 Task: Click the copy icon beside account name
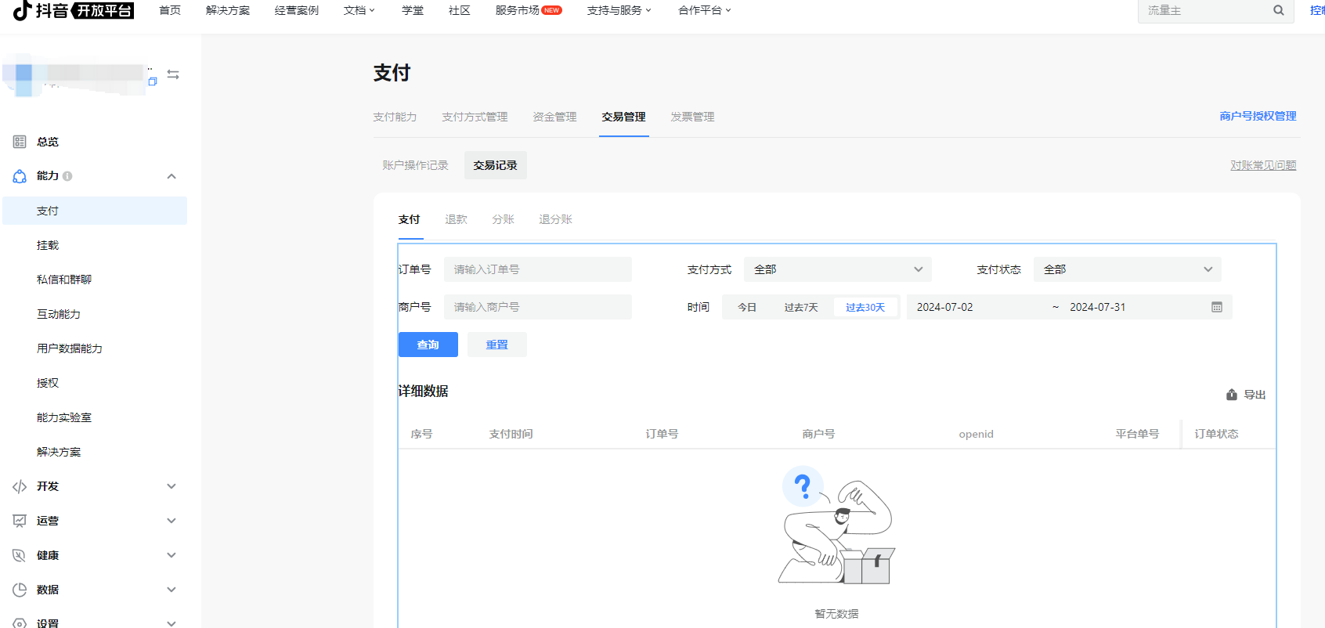(153, 81)
